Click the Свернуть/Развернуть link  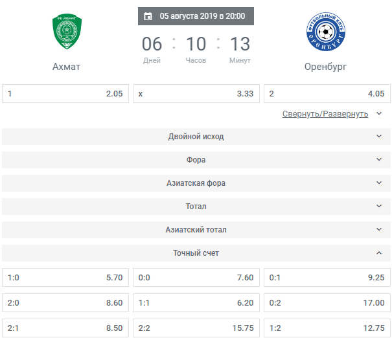click(x=325, y=114)
